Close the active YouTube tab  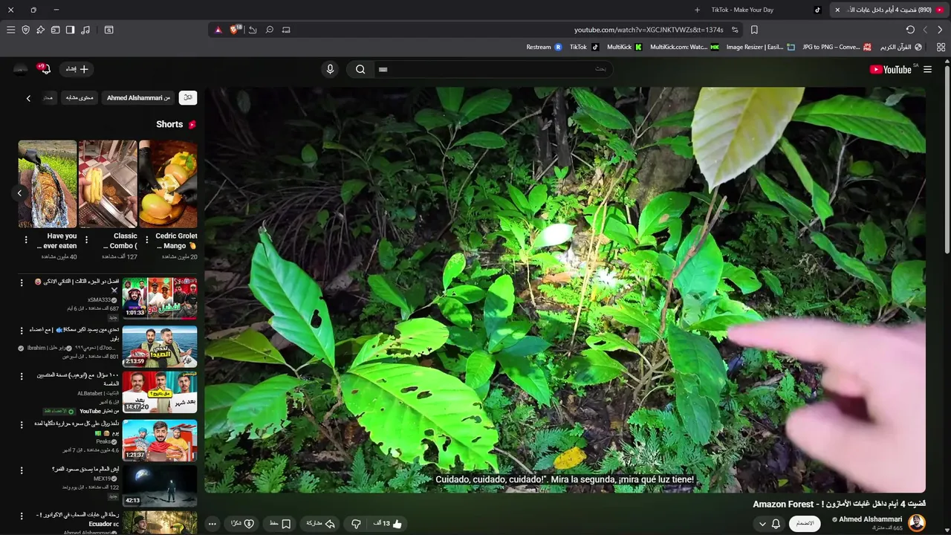click(x=837, y=10)
